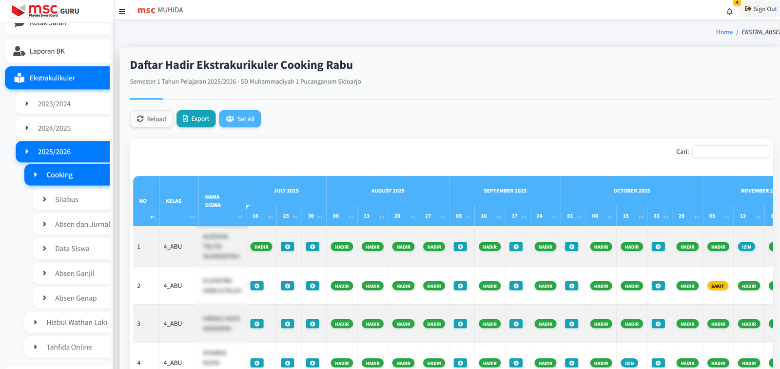The image size is (780, 369).
Task: Expand the 2023/2024 year tree item
Action: click(54, 104)
